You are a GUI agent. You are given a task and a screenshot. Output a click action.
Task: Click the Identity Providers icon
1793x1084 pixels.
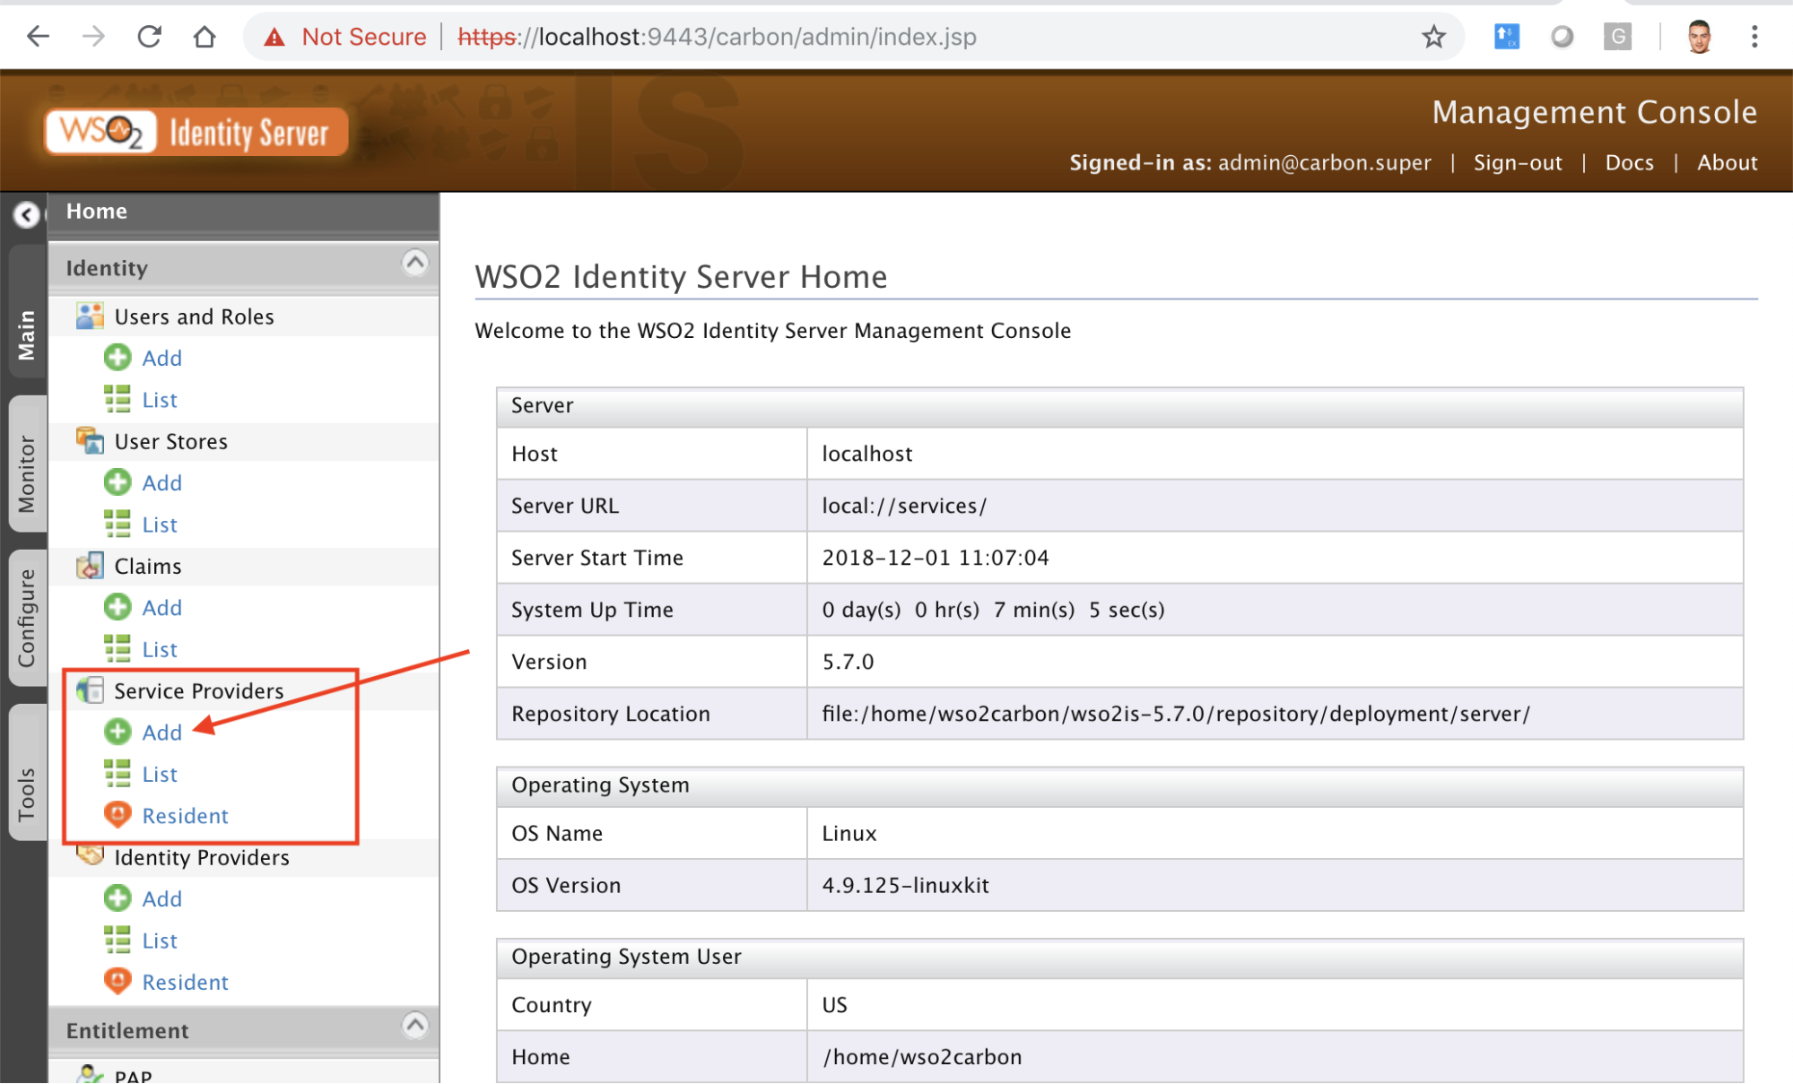90,856
